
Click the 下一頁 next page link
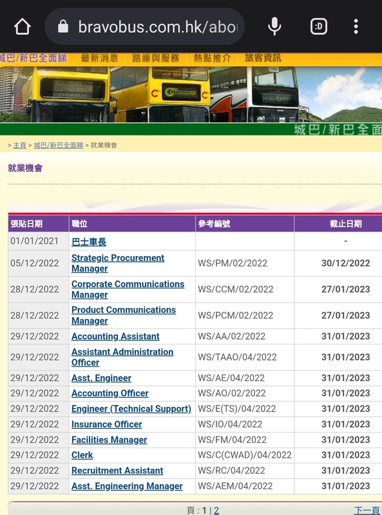(x=368, y=510)
